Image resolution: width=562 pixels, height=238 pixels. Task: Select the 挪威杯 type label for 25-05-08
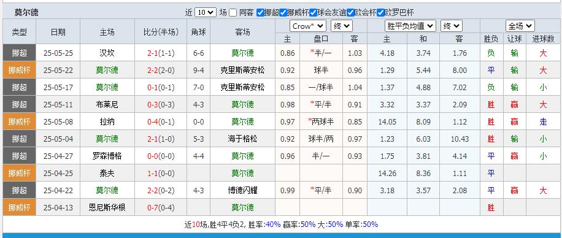20,122
